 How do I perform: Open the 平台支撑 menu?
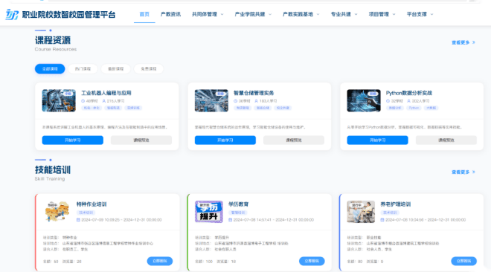417,14
